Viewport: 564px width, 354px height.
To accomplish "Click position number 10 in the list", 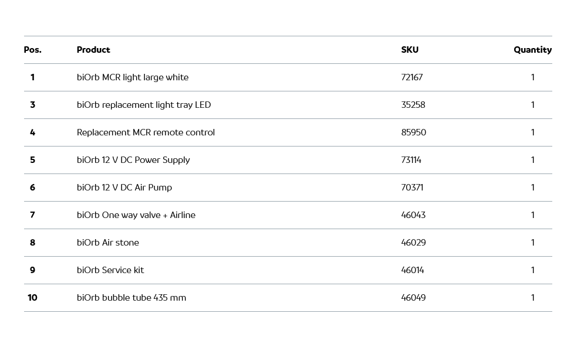I will click(32, 298).
